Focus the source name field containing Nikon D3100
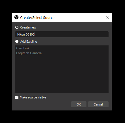Viewport: 125px width, 123px height. pos(62,34)
